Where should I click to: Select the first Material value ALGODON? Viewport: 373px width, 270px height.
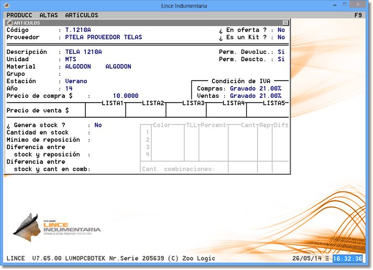coord(78,66)
